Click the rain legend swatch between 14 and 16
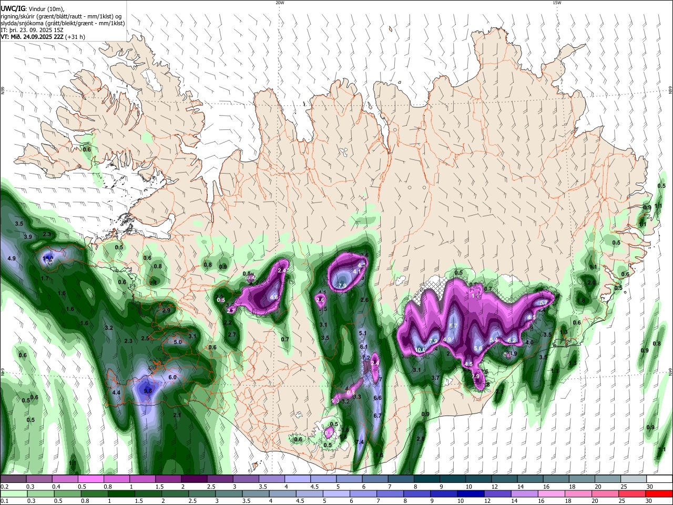 click(x=524, y=493)
